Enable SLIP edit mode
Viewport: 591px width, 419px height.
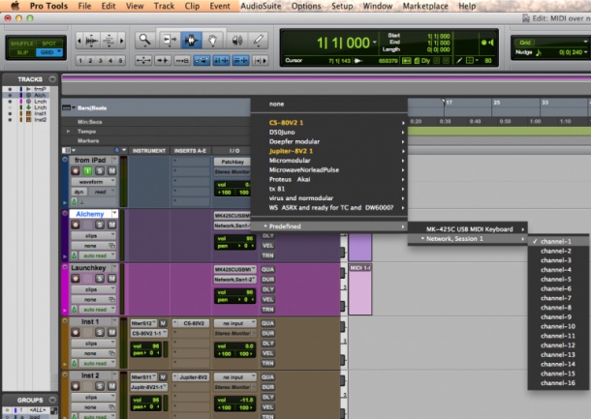click(x=22, y=52)
